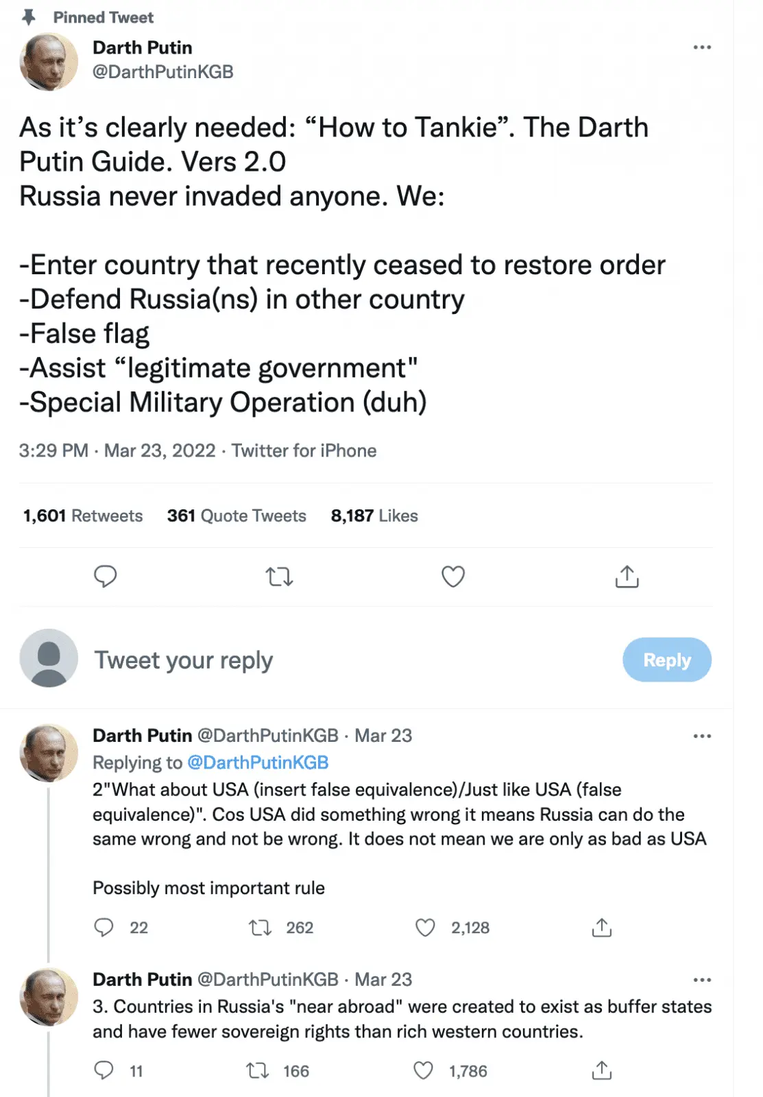The width and height of the screenshot is (763, 1097).
Task: Open the blue @DarthPutinKGB 'Replying to' link
Action: point(258,762)
